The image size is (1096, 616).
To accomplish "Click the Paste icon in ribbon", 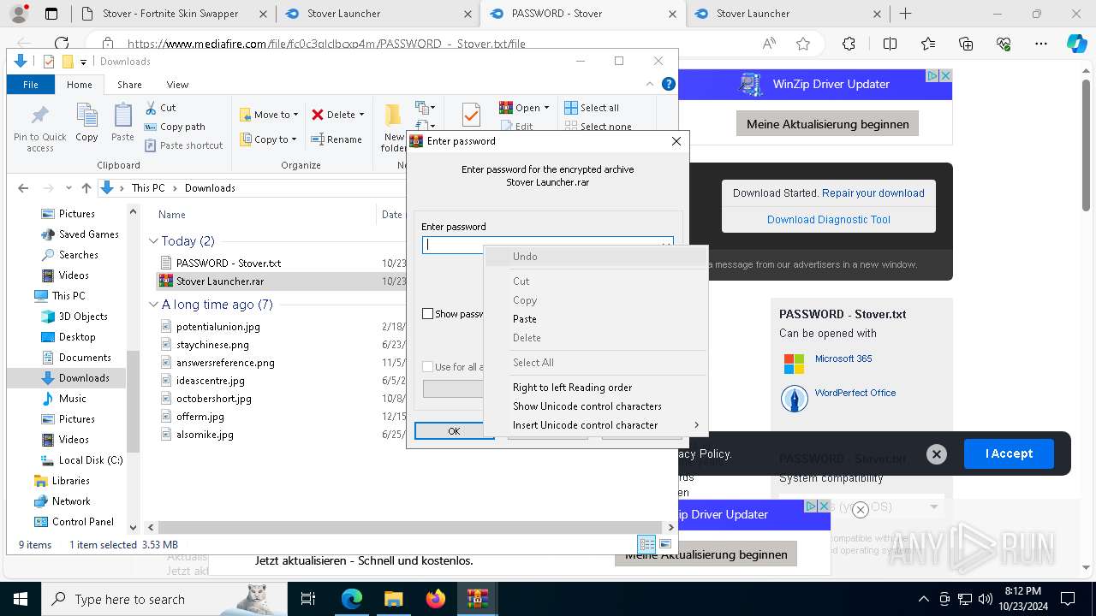I will [122, 115].
